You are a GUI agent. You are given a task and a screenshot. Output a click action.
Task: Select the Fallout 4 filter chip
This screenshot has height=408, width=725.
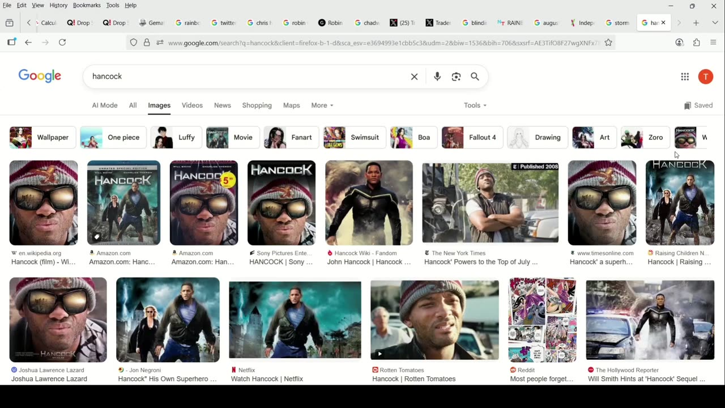click(x=472, y=138)
